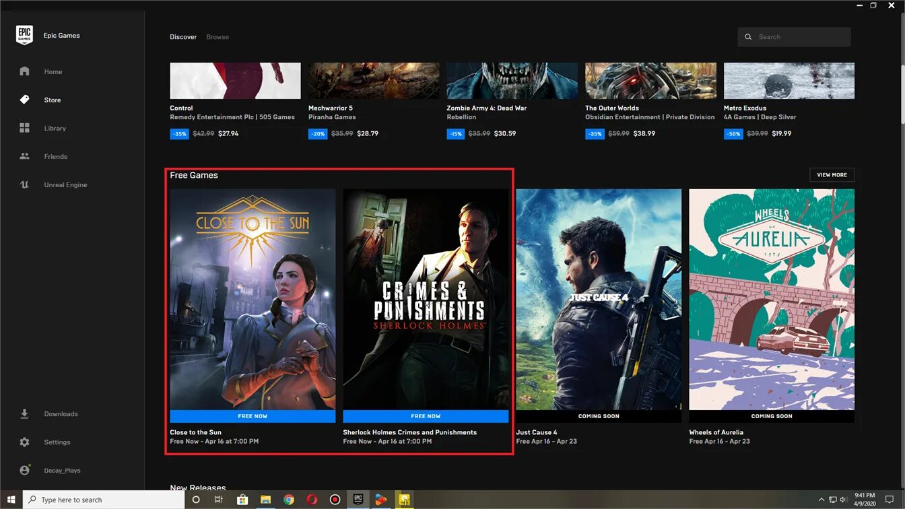Select the Store tag icon in sidebar
Image resolution: width=905 pixels, height=509 pixels.
(x=25, y=100)
